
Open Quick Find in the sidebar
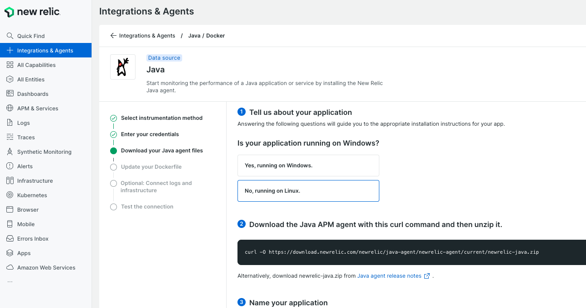click(x=46, y=36)
